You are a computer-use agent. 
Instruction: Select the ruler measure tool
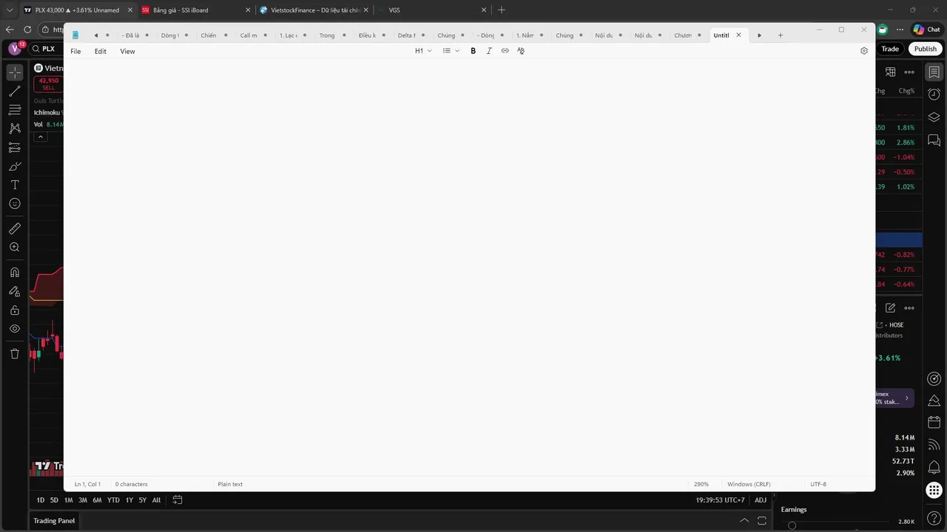pos(15,229)
